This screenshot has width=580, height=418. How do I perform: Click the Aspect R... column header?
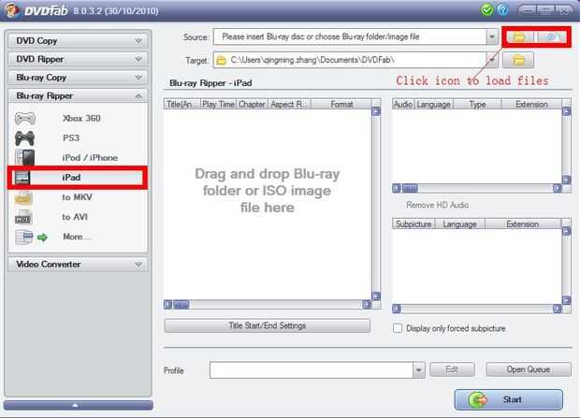coord(289,105)
